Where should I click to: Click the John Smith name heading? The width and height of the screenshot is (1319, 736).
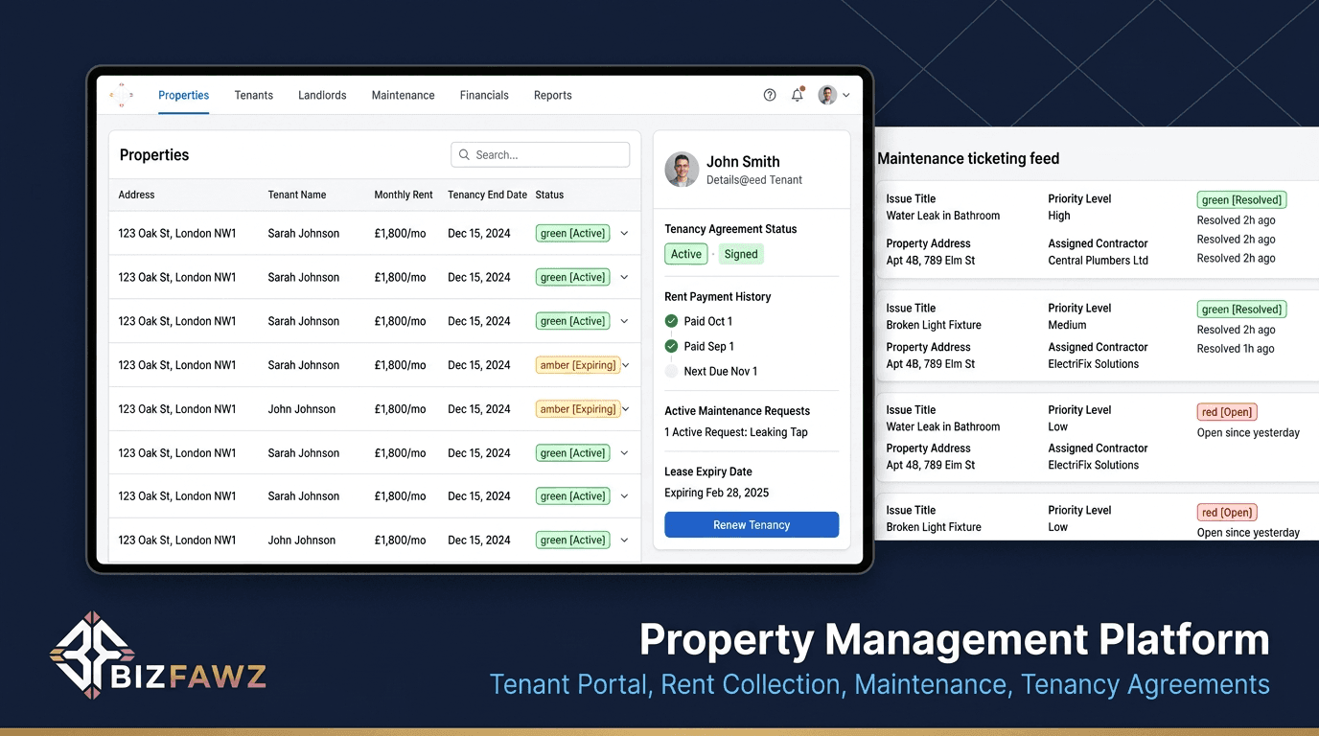[x=743, y=162]
